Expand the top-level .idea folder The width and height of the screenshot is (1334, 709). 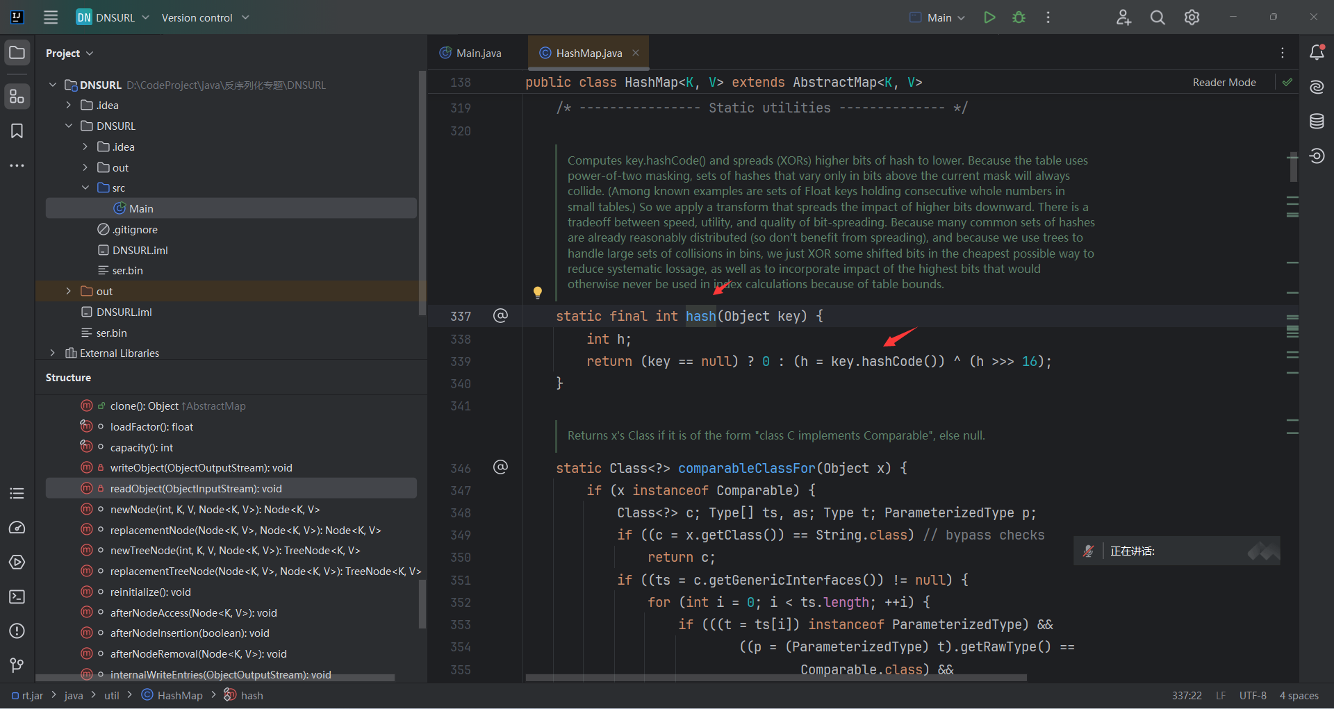(69, 105)
